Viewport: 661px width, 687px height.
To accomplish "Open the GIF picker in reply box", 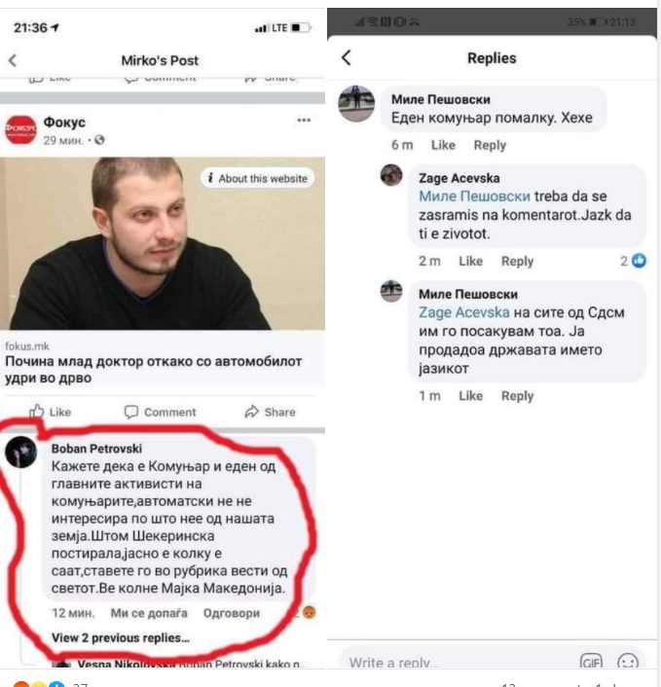I will pyautogui.click(x=591, y=662).
